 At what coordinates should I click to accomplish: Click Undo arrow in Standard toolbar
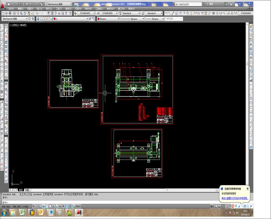37,13
